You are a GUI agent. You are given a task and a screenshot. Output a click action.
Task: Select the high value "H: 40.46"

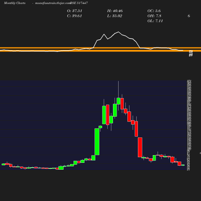click(x=115, y=11)
